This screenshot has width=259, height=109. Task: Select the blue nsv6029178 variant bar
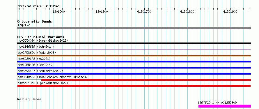pos(134,62)
